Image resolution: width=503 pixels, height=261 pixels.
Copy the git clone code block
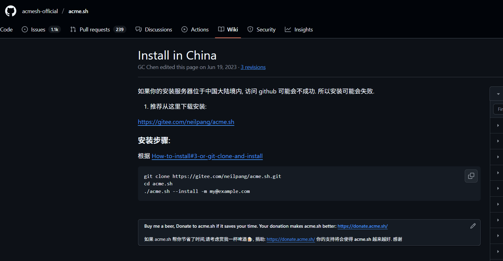pos(471,176)
